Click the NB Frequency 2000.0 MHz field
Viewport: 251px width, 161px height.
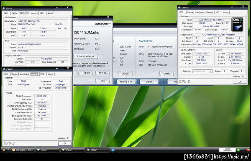(61, 88)
